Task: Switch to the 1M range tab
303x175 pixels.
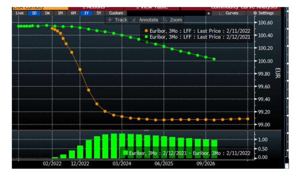Action: click(x=60, y=13)
